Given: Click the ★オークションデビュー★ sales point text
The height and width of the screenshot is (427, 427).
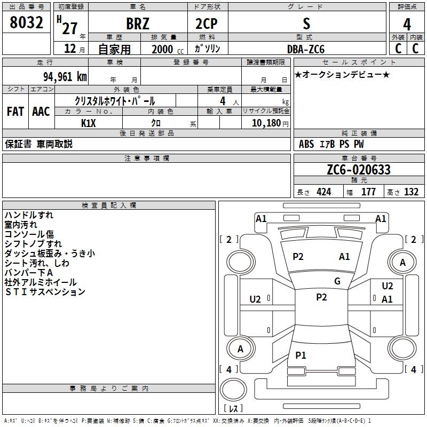Looking at the screenshot, I should coord(342,74).
